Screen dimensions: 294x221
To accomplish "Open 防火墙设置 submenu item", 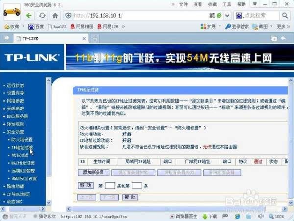I will pos(22,140).
